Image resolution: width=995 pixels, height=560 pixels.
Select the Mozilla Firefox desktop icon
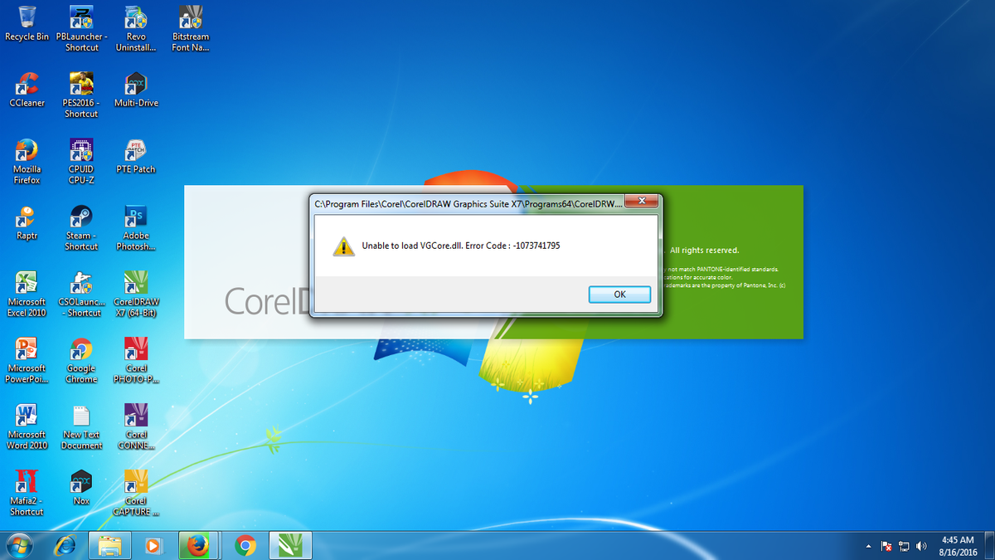(27, 160)
